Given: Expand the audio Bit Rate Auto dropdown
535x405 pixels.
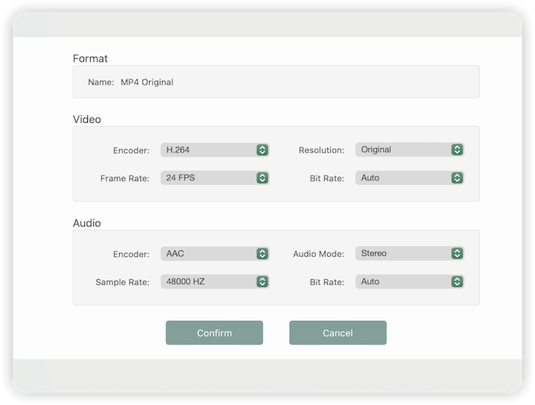Looking at the screenshot, I should [x=403, y=282].
